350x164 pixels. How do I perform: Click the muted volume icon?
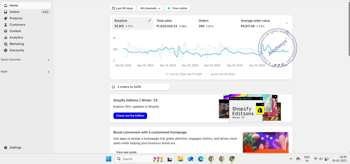click(321, 159)
